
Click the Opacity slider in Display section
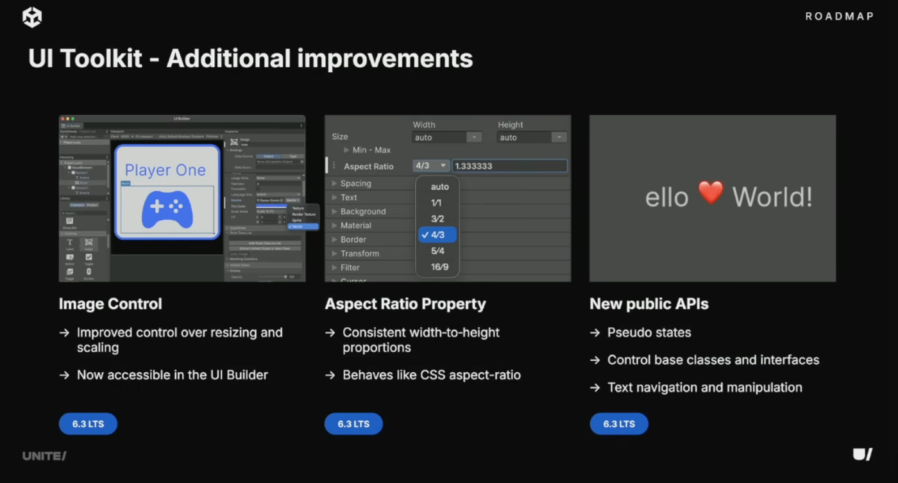coord(273,277)
